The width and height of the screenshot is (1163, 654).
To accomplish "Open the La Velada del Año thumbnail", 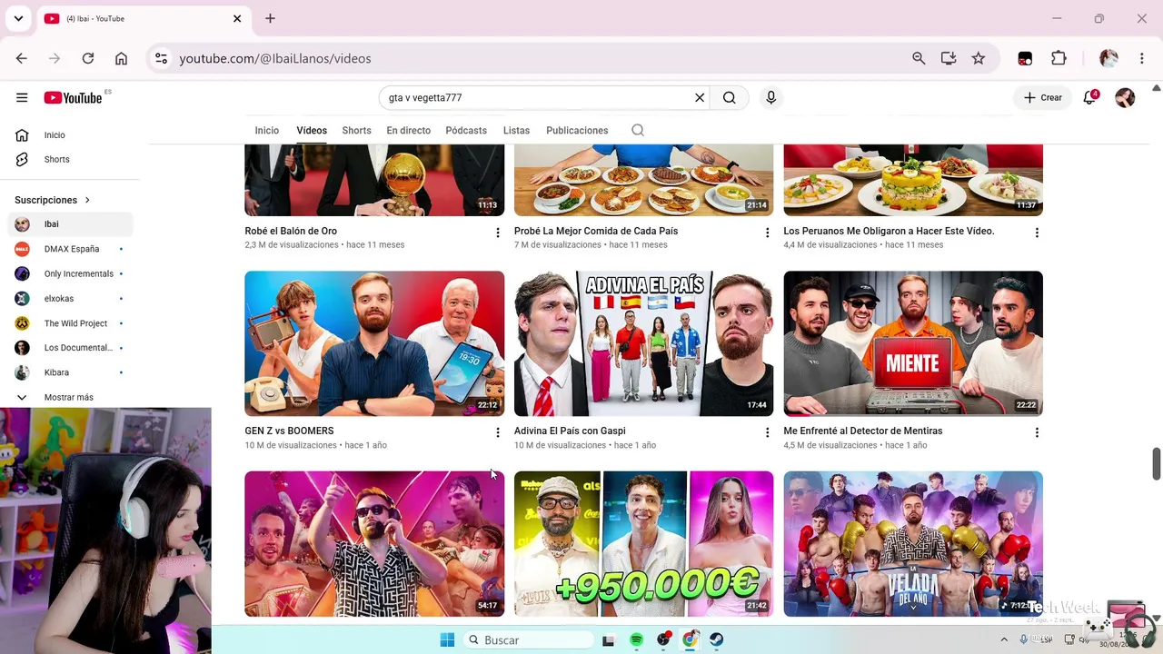I will coord(913,543).
